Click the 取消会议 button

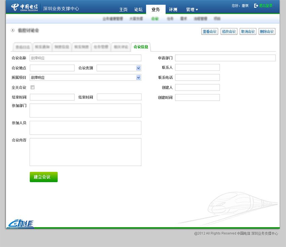click(x=248, y=32)
